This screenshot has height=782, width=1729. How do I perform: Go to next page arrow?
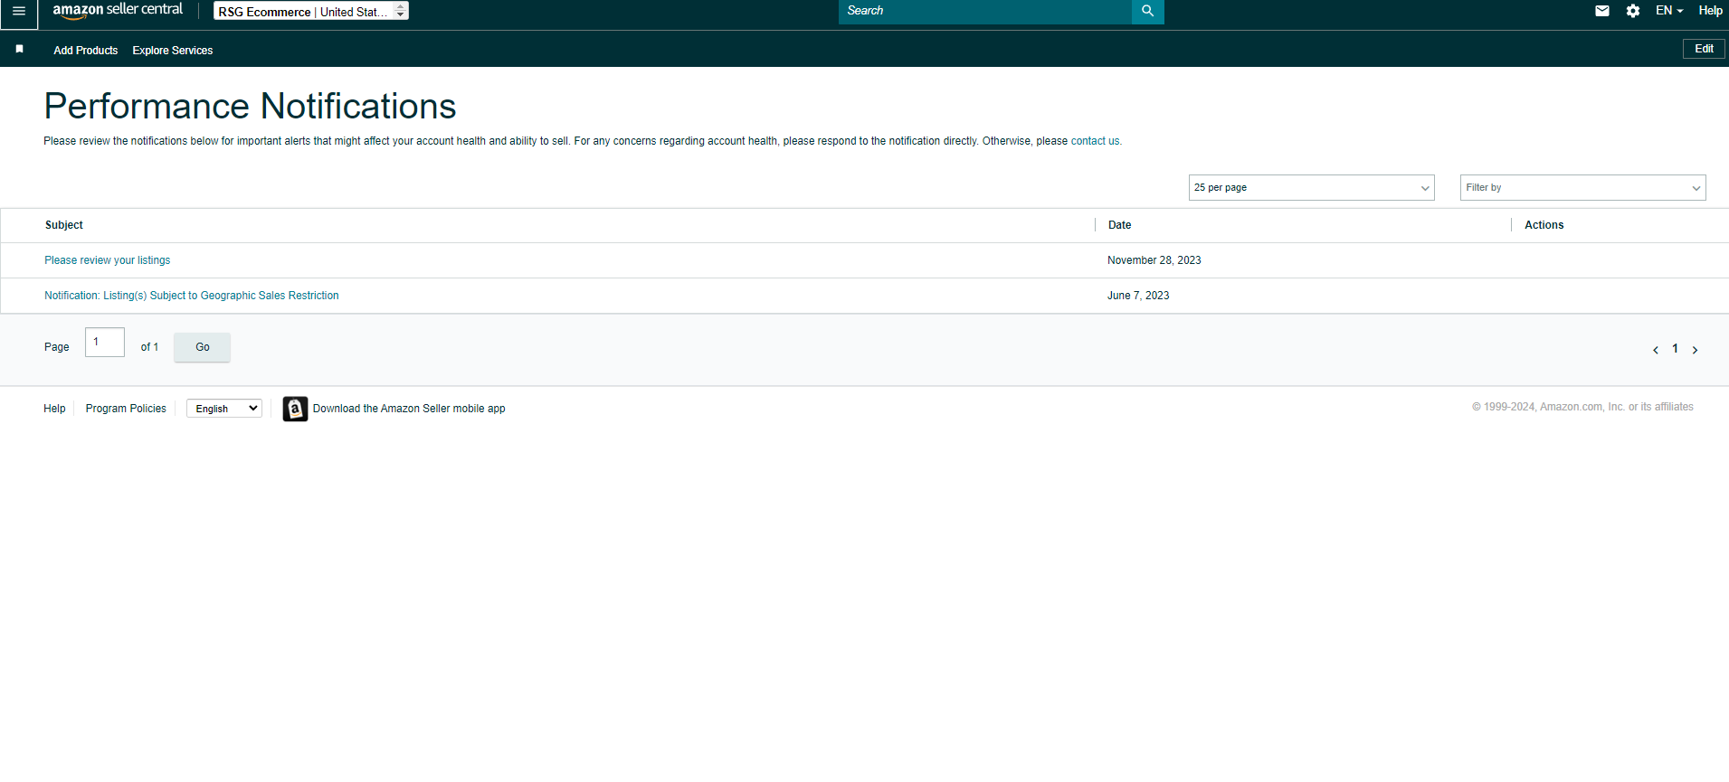point(1695,350)
